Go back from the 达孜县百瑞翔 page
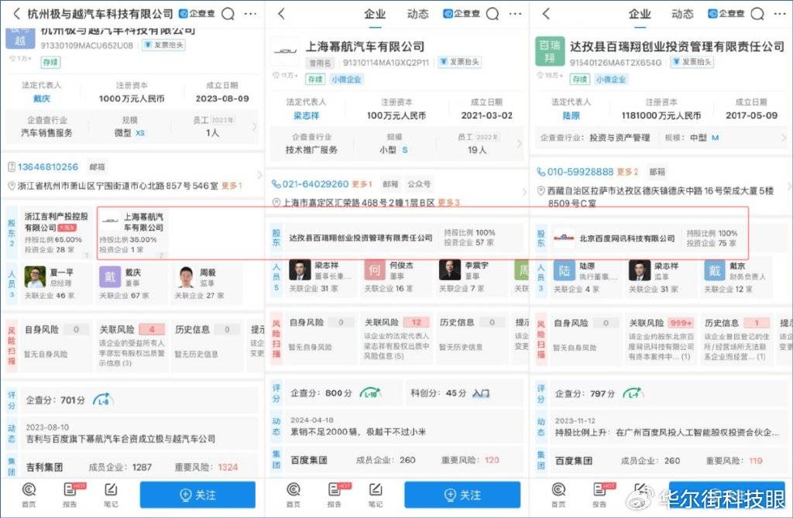The image size is (793, 518). tap(546, 14)
